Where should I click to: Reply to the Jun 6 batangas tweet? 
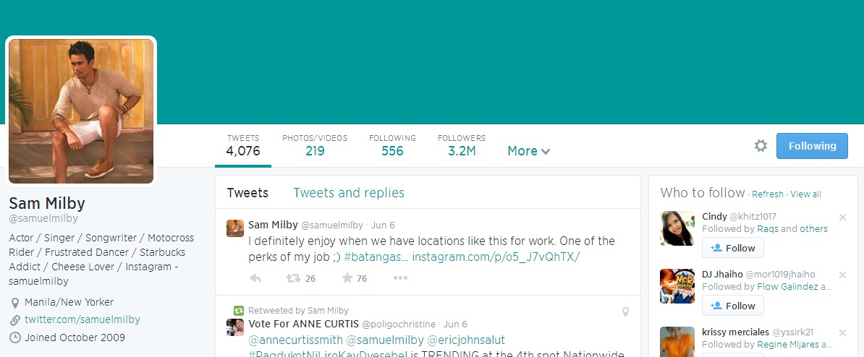click(255, 278)
